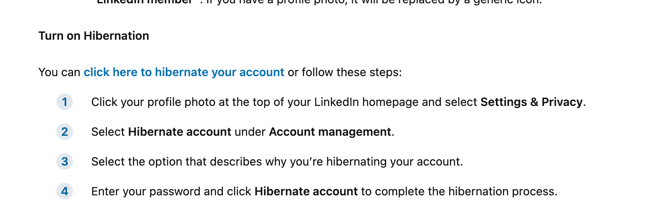Click the step 3 number badge
667x221 pixels.
tap(65, 161)
